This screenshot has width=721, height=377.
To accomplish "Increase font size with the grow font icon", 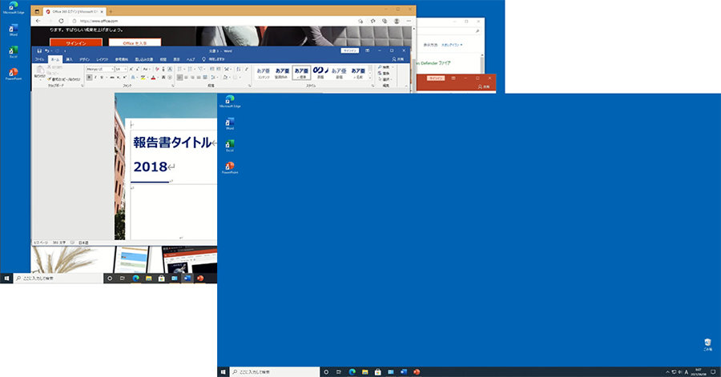I will [x=131, y=69].
